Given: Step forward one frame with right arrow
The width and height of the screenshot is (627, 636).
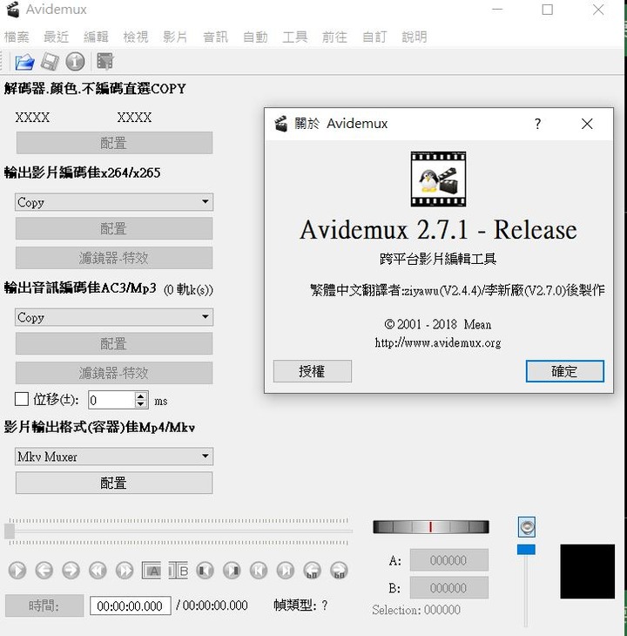Looking at the screenshot, I should [71, 571].
